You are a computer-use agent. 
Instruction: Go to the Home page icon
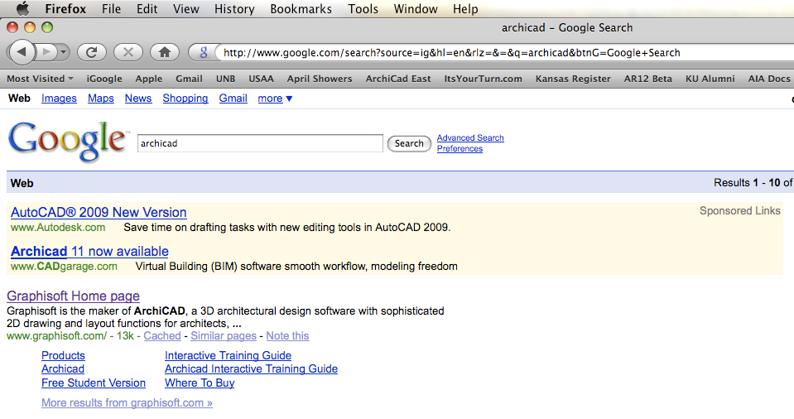(x=164, y=52)
